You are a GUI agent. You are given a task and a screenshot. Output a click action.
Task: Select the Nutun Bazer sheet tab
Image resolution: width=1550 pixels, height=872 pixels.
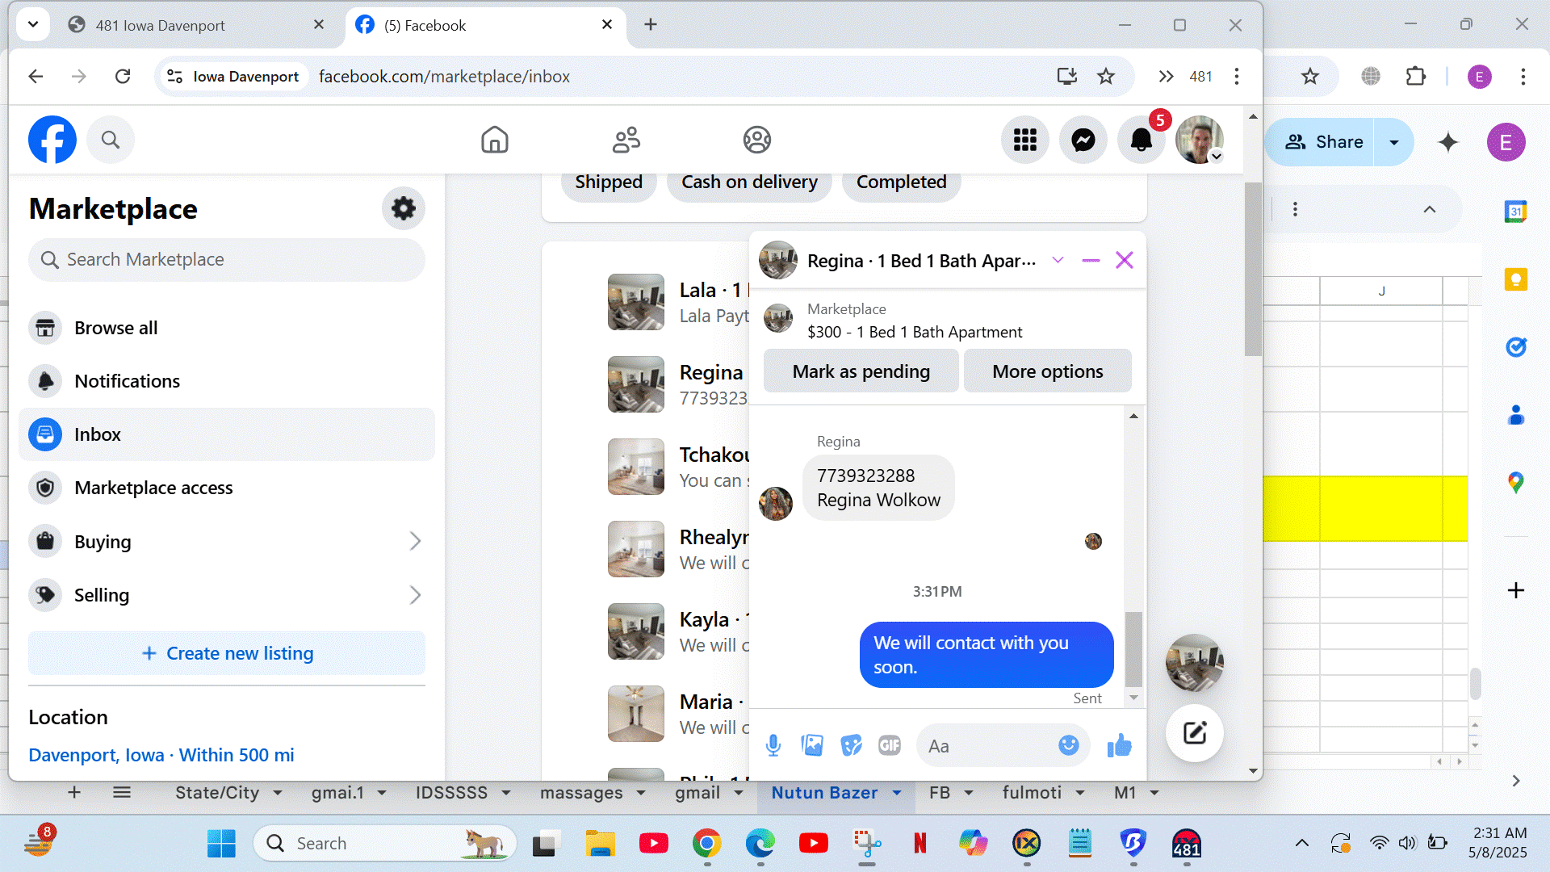(823, 793)
